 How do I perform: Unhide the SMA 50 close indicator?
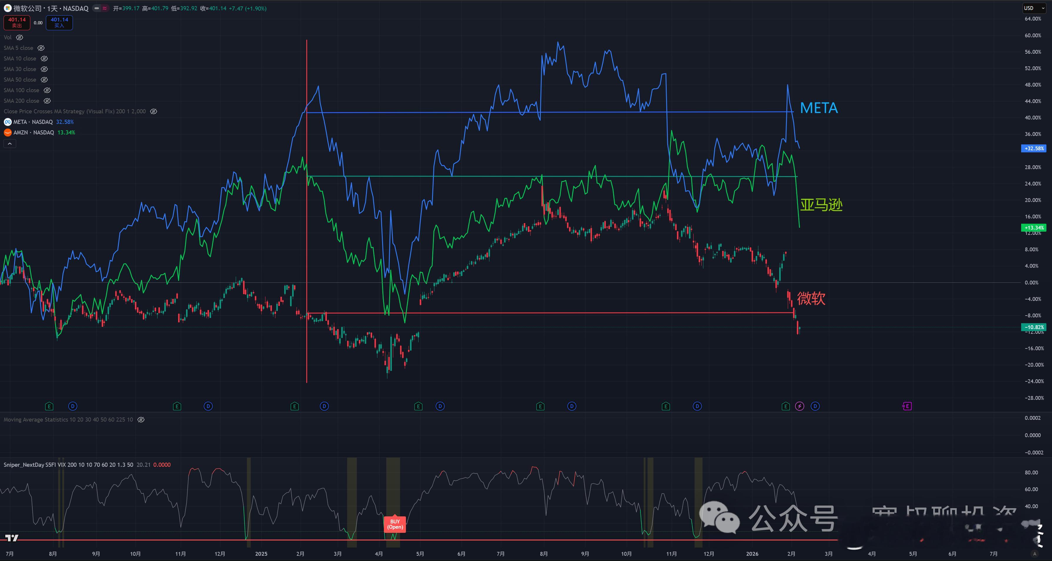tap(44, 80)
